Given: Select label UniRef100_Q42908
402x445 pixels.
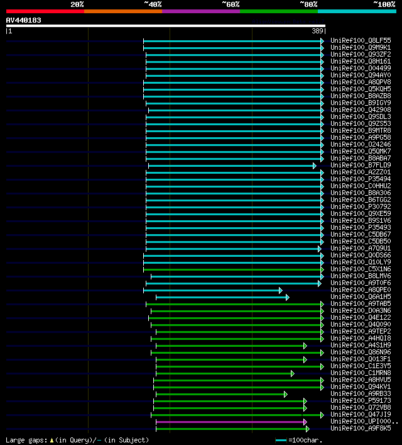Looking at the screenshot, I should 361,110.
